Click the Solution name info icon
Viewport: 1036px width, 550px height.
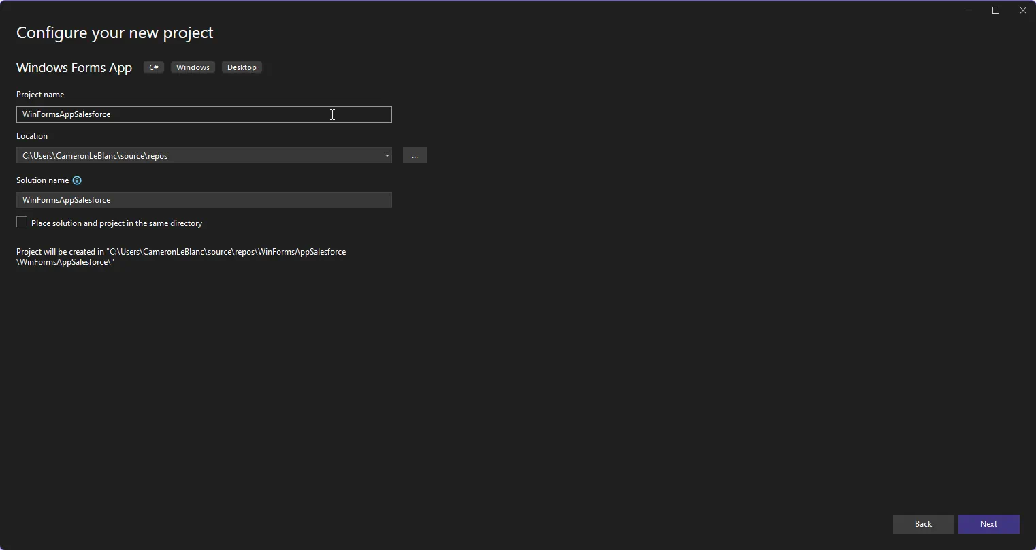[x=77, y=180]
